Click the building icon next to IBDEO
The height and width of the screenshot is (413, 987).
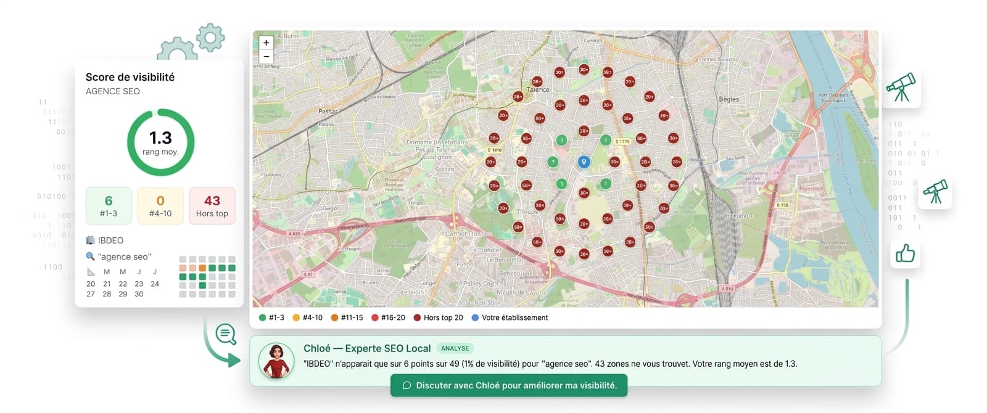point(90,240)
